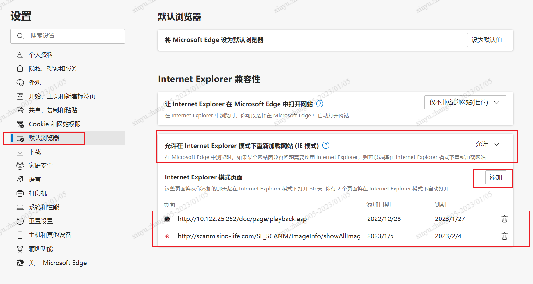Open 开始、主页和新建标签页 settings

click(62, 96)
